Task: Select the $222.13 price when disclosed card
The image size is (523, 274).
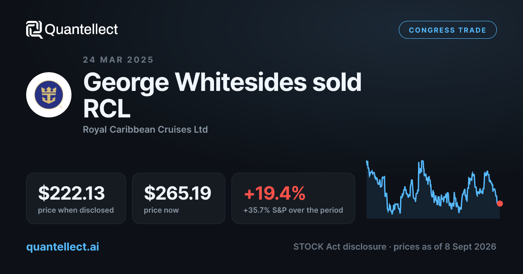Action: 76,198
